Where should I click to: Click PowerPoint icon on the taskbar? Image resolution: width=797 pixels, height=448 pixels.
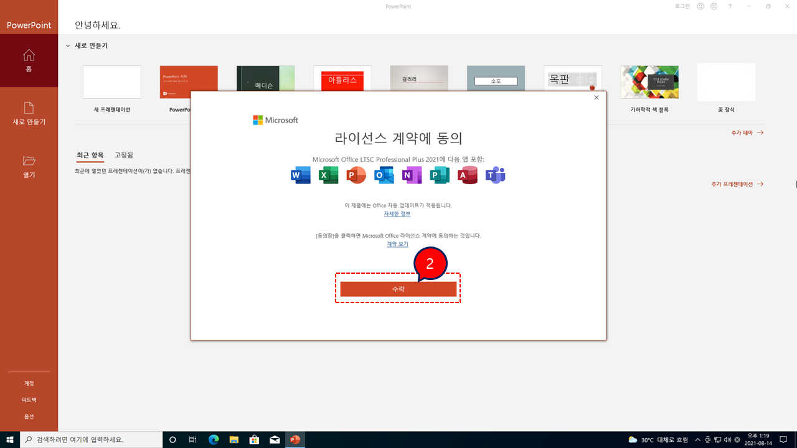pos(295,439)
